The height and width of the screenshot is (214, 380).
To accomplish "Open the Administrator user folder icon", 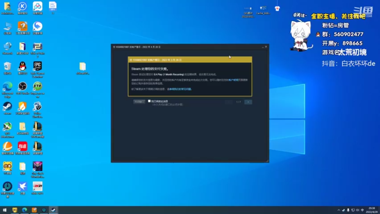I will point(8,8).
